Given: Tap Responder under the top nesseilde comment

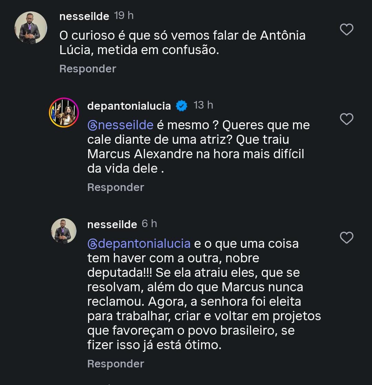Looking at the screenshot, I should 87,69.
